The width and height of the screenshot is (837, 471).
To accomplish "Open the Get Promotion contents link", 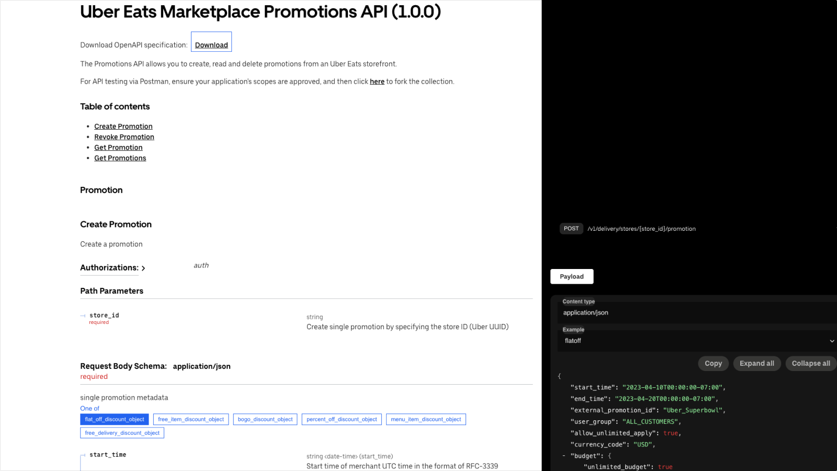I will pos(118,148).
